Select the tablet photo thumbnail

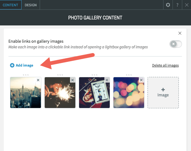[94, 93]
